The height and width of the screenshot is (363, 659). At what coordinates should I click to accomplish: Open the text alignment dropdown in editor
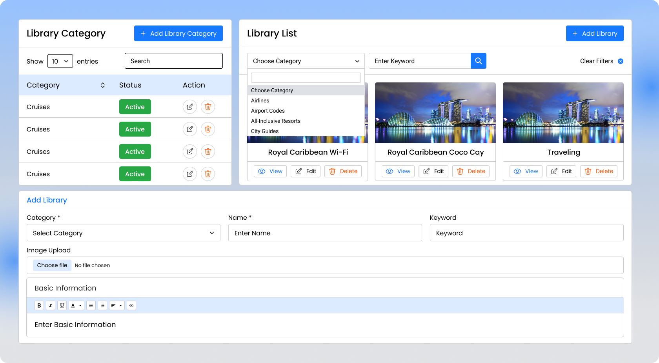pos(117,305)
